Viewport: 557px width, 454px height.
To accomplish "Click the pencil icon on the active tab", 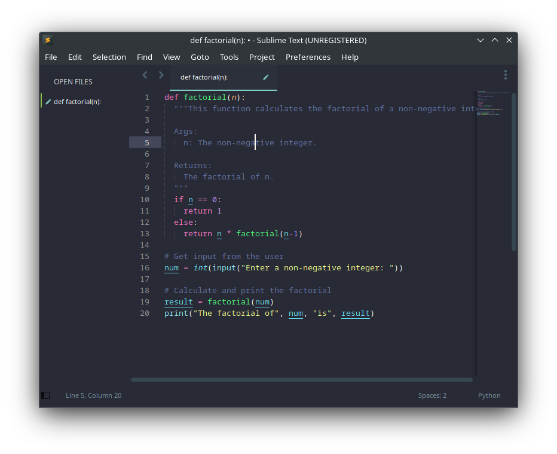I will coord(265,77).
